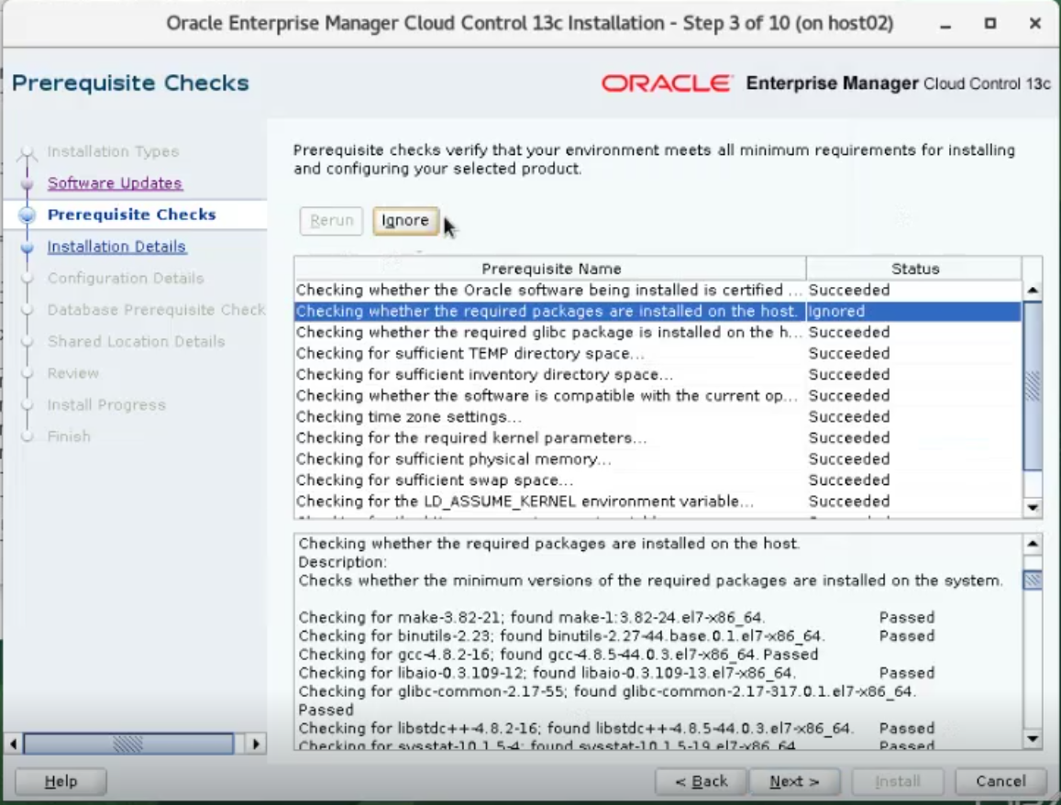Click the Ignored status cell

pos(913,311)
